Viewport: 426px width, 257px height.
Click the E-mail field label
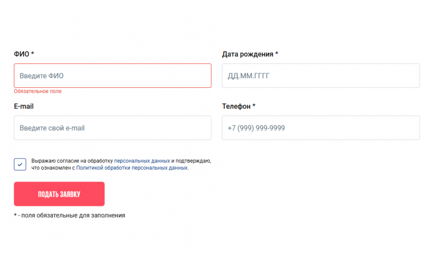point(24,106)
